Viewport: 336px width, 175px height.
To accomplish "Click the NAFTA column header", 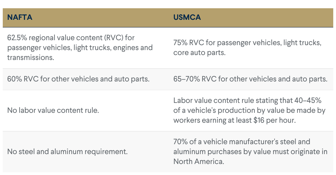I will (20, 17).
